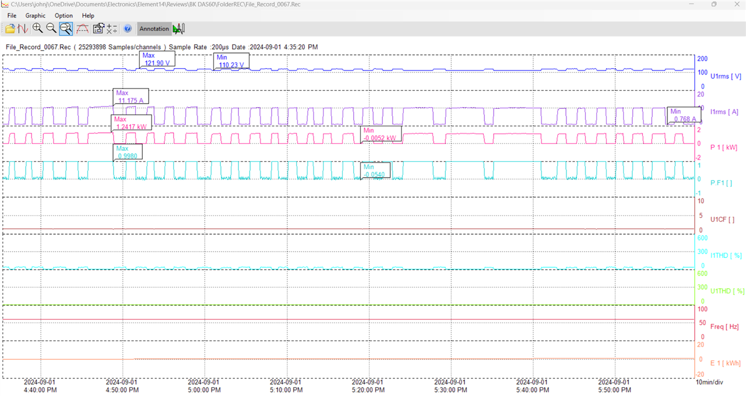Click the I1rms Max 11.175 A annotation

coord(131,97)
